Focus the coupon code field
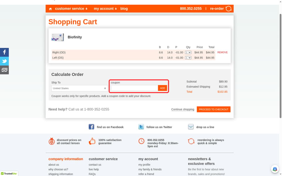Viewport: 282px width, 176px height. coord(134,88)
